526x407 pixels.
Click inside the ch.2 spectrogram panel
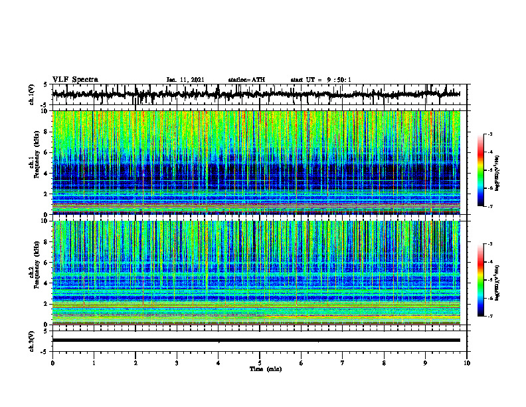click(x=256, y=273)
